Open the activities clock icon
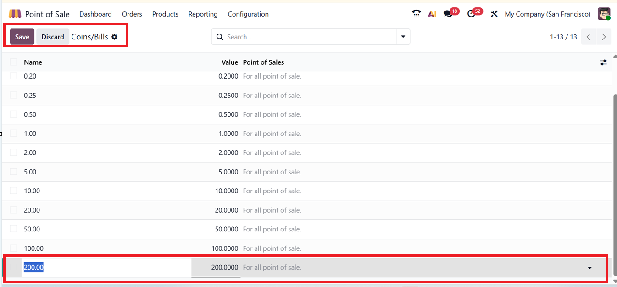The width and height of the screenshot is (617, 287). click(x=472, y=14)
